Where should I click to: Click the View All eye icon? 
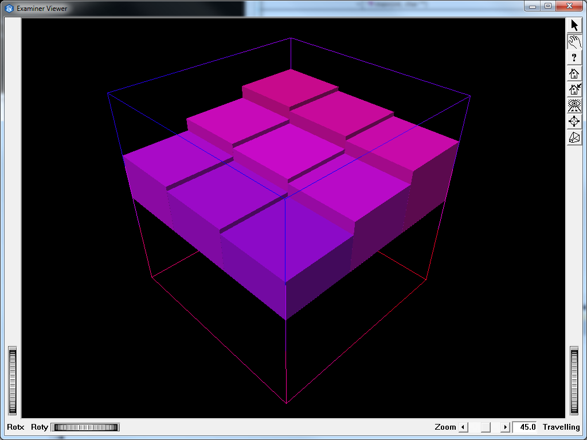click(574, 105)
